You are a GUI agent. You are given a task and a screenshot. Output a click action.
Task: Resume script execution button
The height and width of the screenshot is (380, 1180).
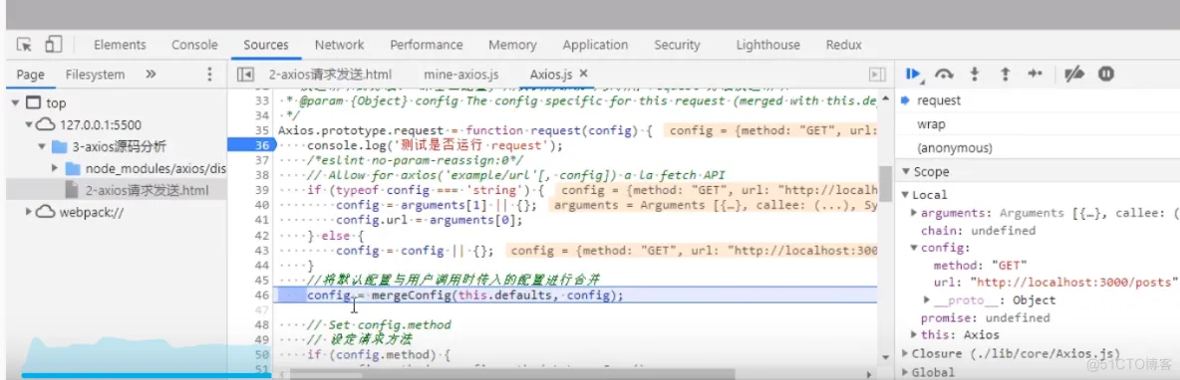pyautogui.click(x=914, y=75)
